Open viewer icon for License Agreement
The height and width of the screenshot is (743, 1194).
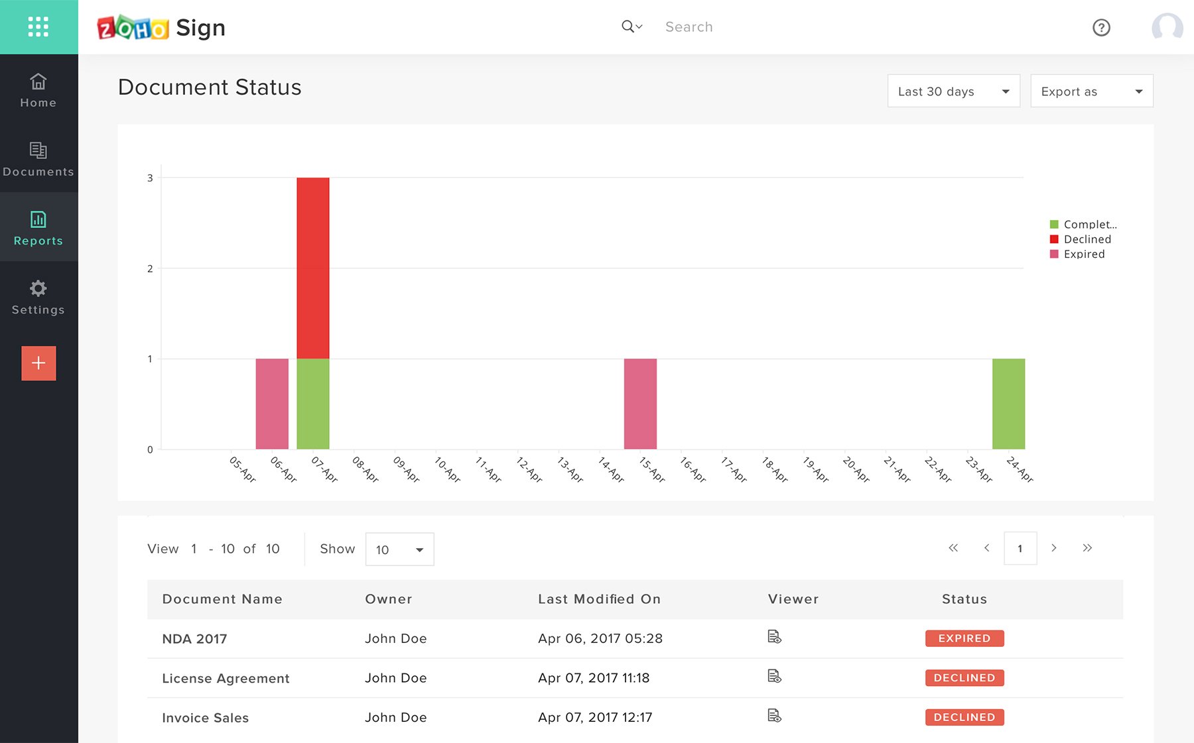[774, 676]
